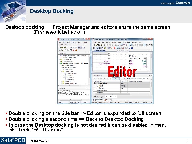Screen dimensions: 192x144
Task: Click New file icon in Fupla Editor toolbar
Action: [94, 45]
